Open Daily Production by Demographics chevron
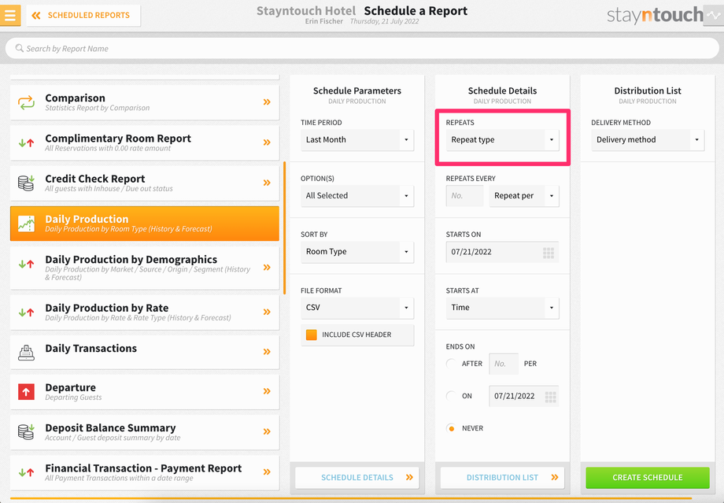 (x=267, y=268)
